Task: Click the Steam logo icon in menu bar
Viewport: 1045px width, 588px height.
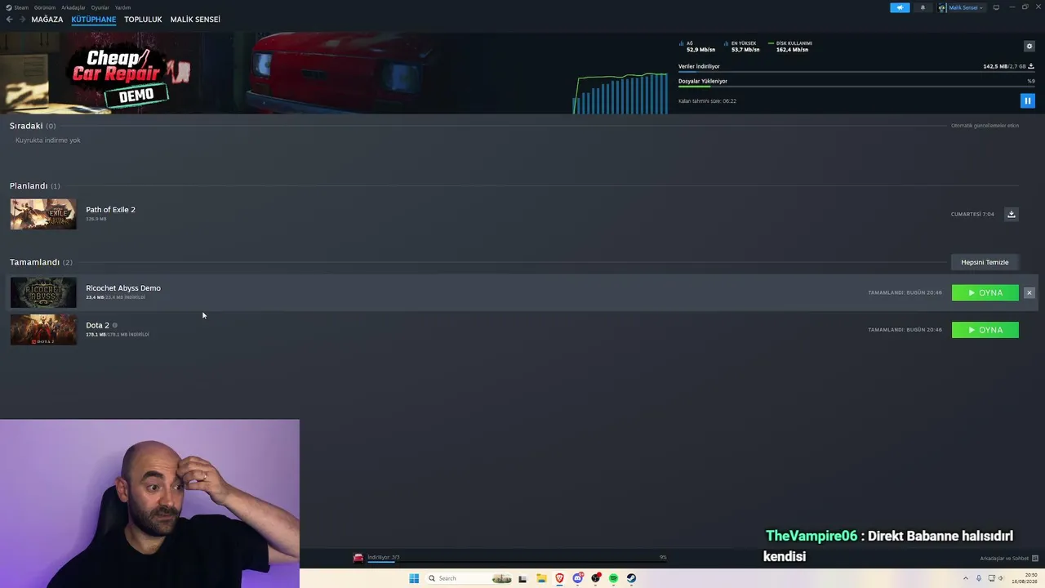Action: (x=8, y=7)
